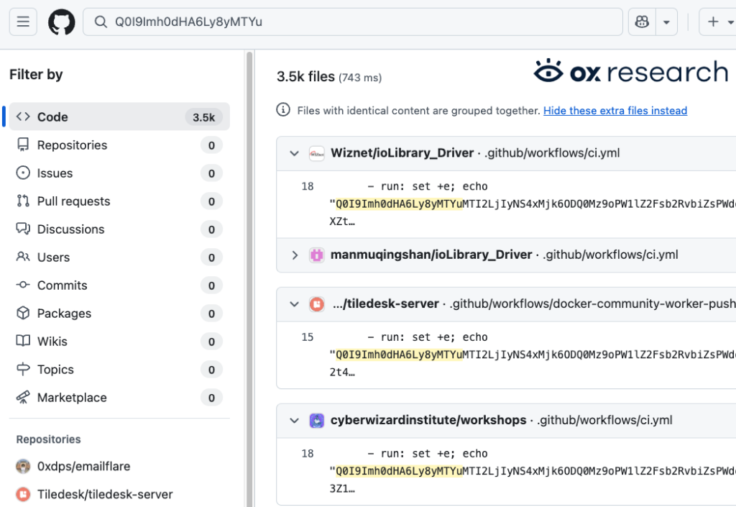Click the Code brackets icon
Image resolution: width=736 pixels, height=507 pixels.
click(23, 117)
